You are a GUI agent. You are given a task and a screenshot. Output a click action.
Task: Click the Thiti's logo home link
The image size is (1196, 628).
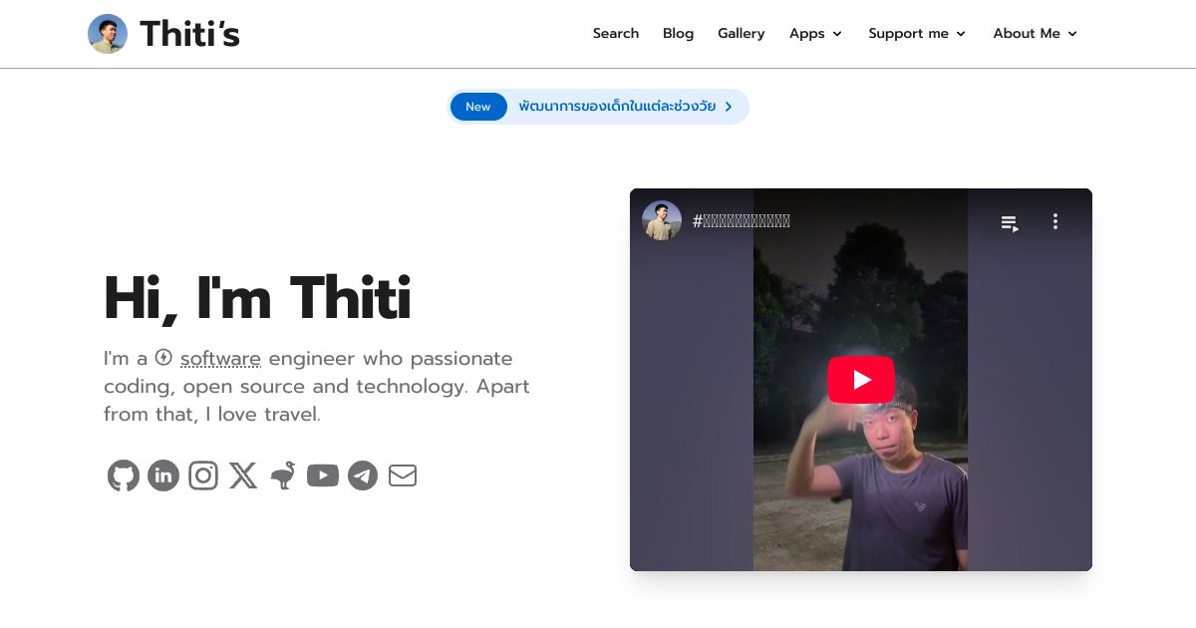click(164, 34)
